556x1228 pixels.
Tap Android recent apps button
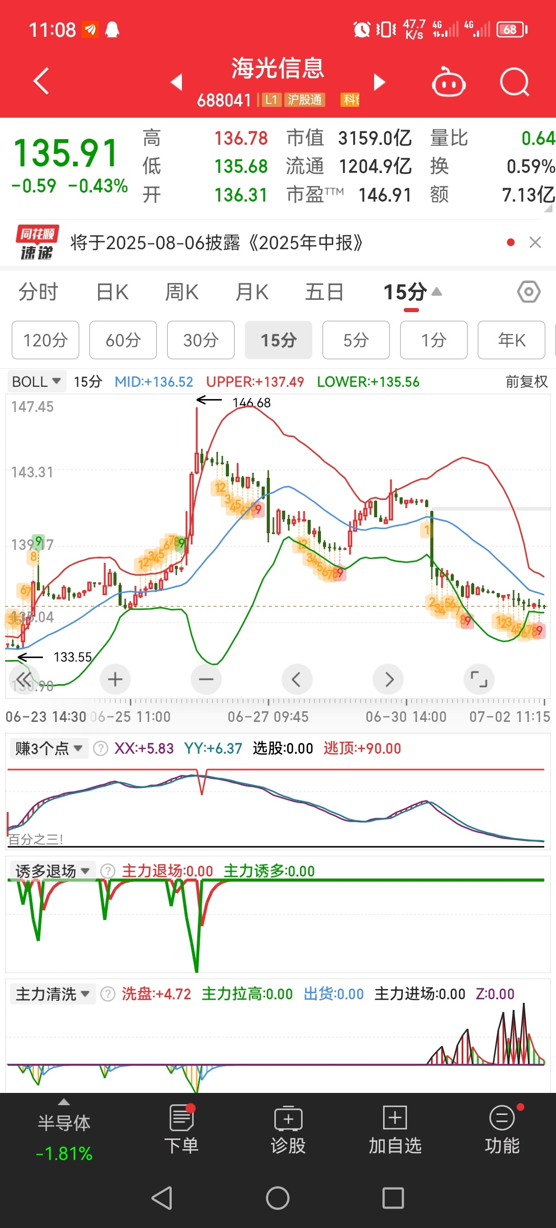(x=393, y=1198)
